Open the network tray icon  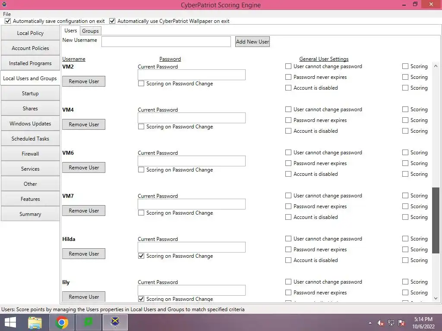coord(391,323)
